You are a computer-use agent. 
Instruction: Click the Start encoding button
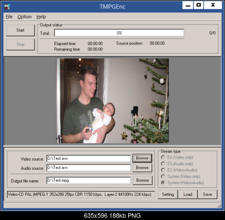click(21, 30)
